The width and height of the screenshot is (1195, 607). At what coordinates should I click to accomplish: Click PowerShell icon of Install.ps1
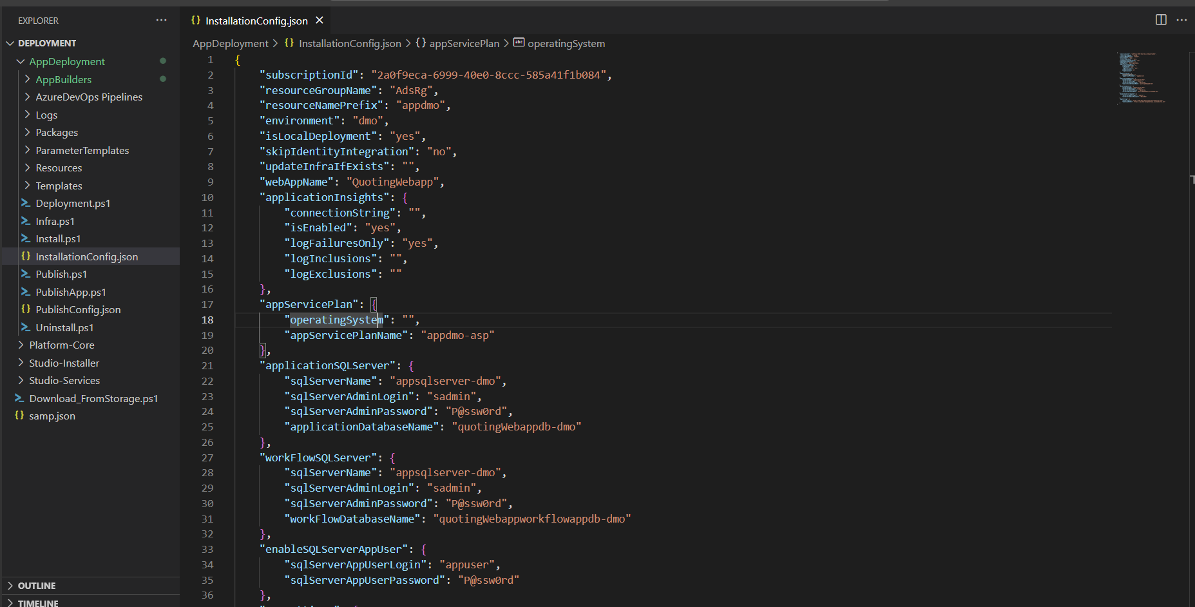click(26, 238)
